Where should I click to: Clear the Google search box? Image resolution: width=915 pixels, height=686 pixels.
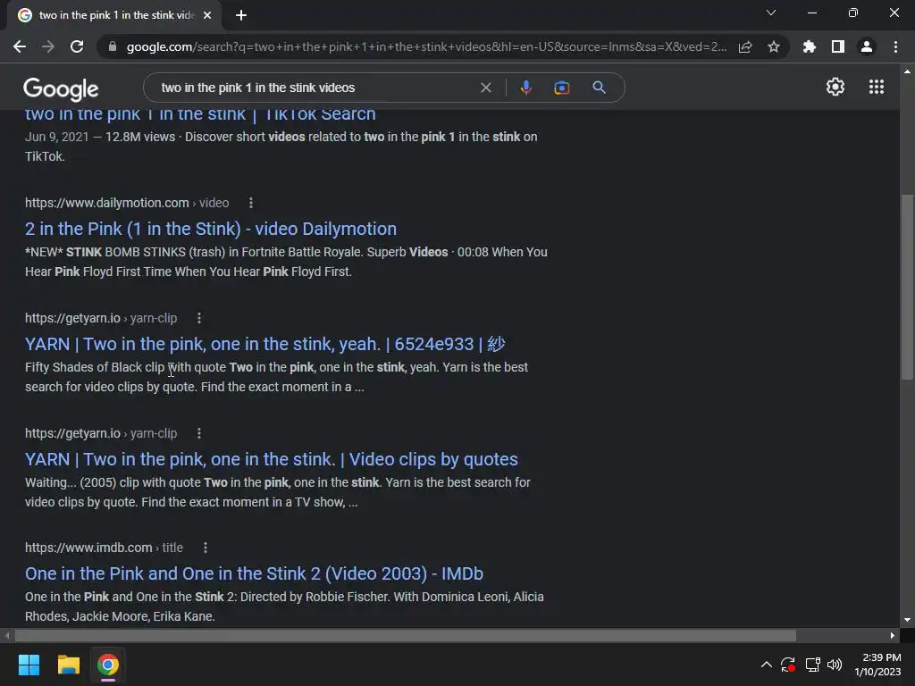tap(485, 88)
